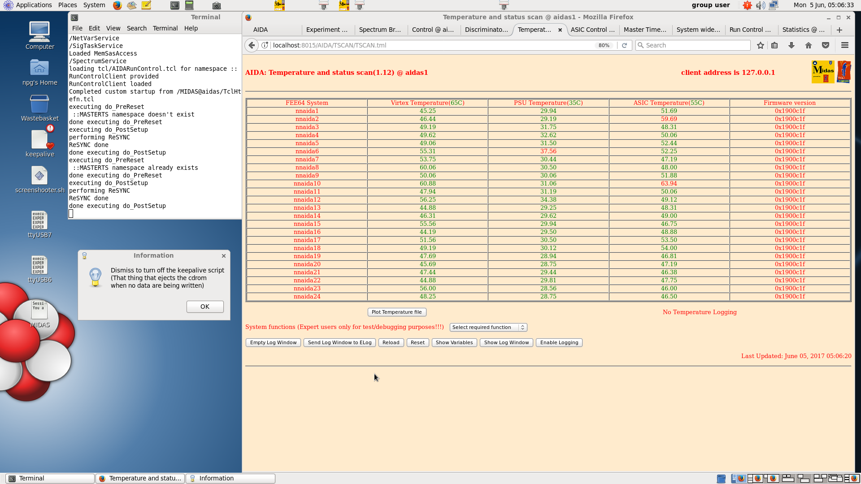Open the volume speaker icon in system tray
This screenshot has height=484, width=861.
click(x=760, y=5)
